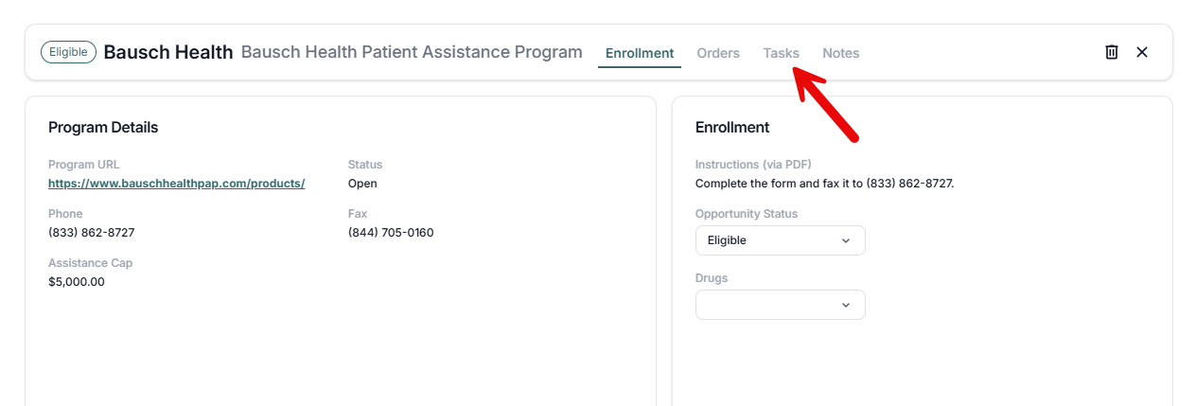This screenshot has height=406, width=1196.
Task: Click the Instructions (via PDF) label
Action: point(753,165)
